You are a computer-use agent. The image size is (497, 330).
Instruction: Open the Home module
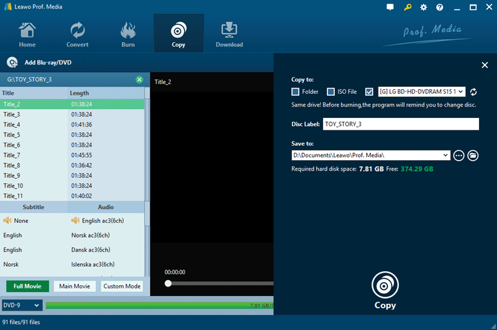(x=27, y=35)
